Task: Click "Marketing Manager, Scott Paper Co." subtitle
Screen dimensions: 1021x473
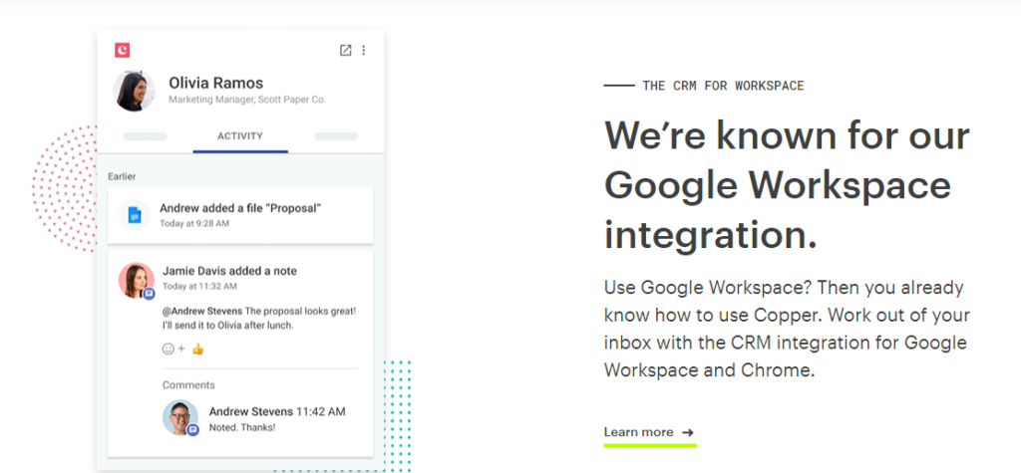Action: (247, 100)
